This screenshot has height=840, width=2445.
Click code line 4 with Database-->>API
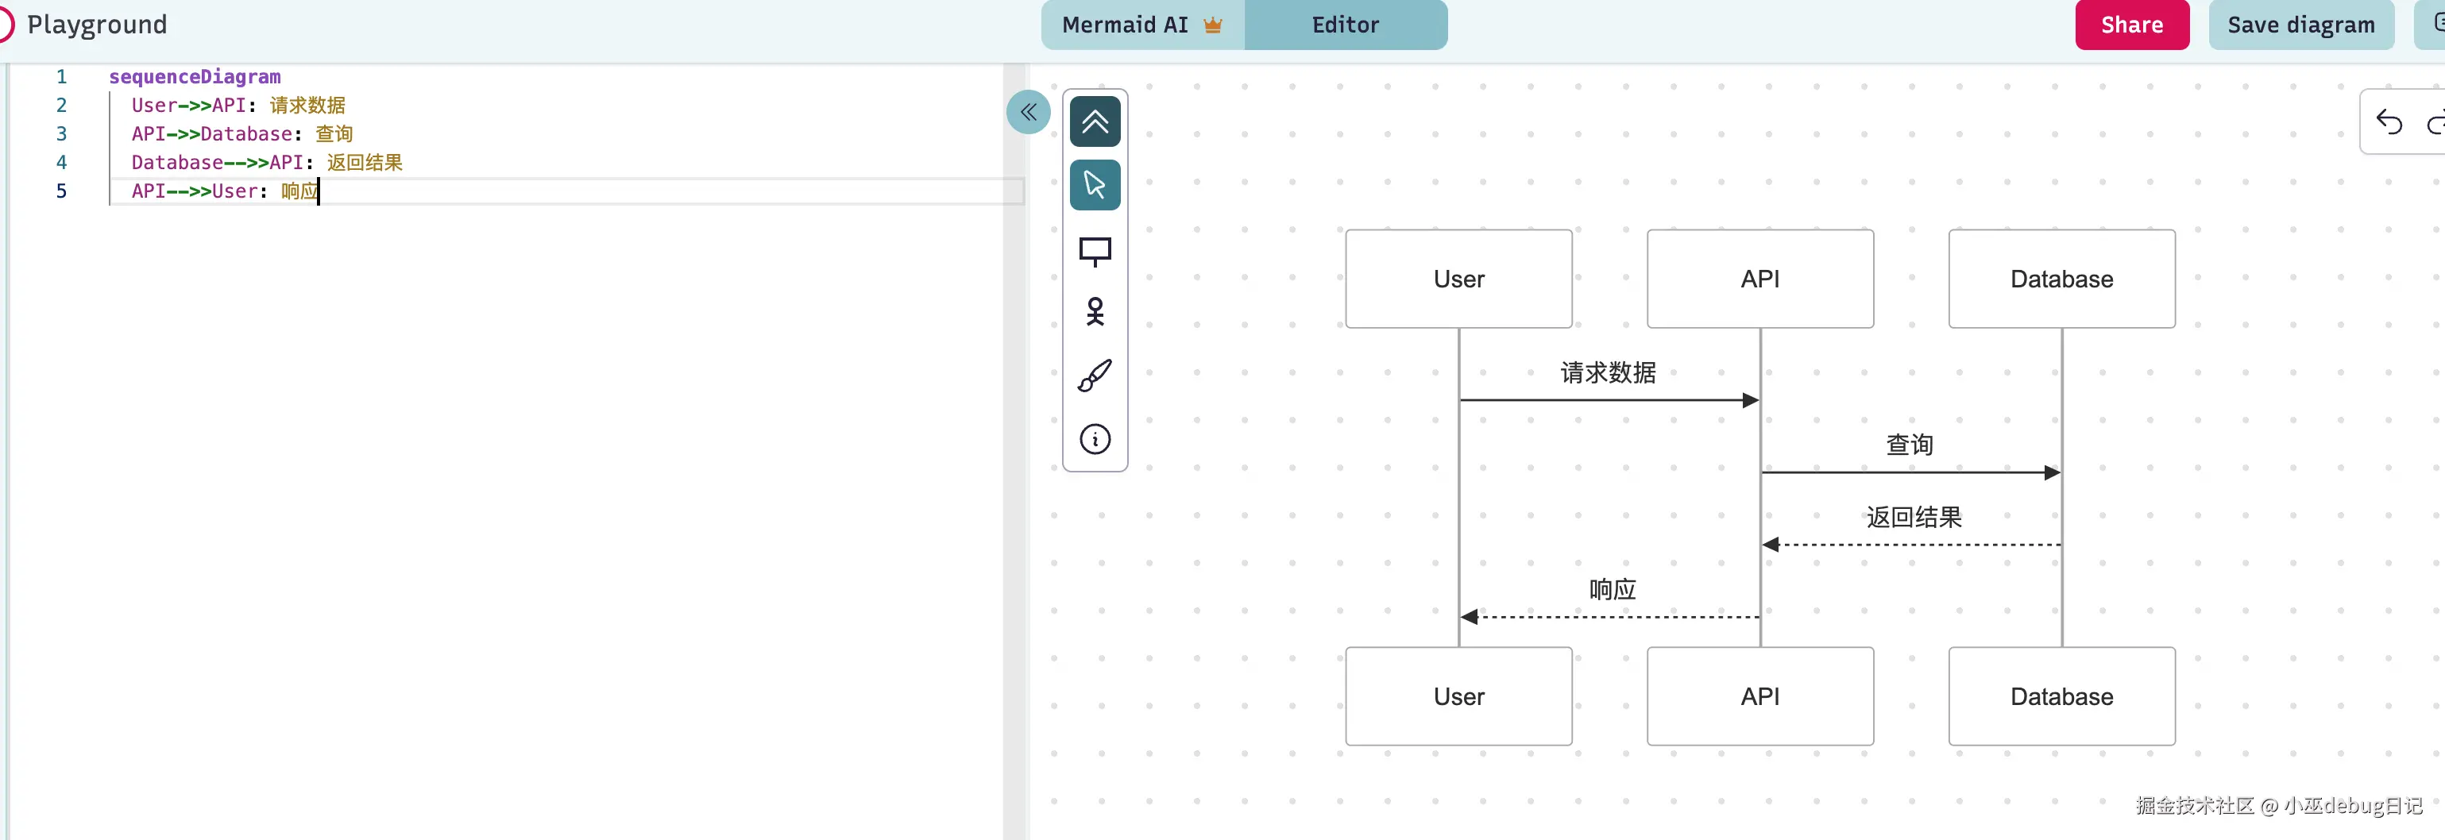(x=267, y=162)
